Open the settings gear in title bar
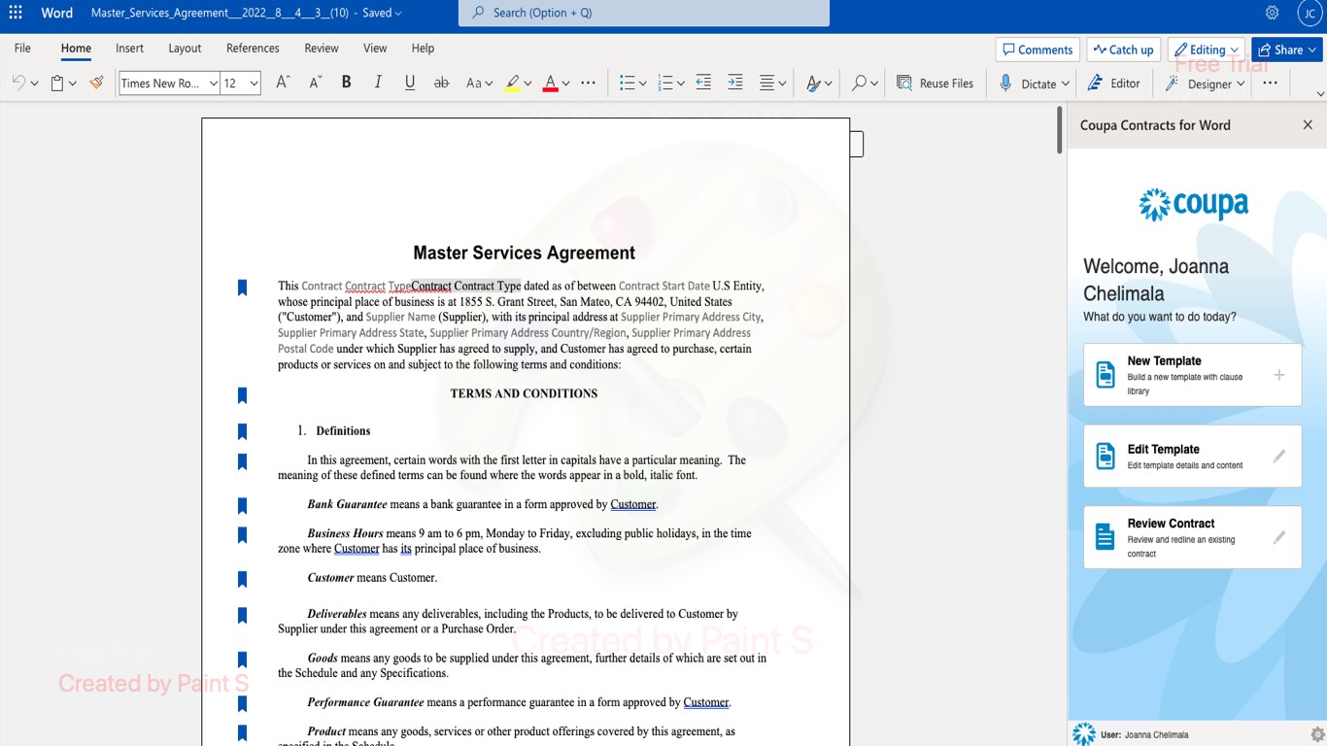Viewport: 1327px width, 746px height. 1272,13
